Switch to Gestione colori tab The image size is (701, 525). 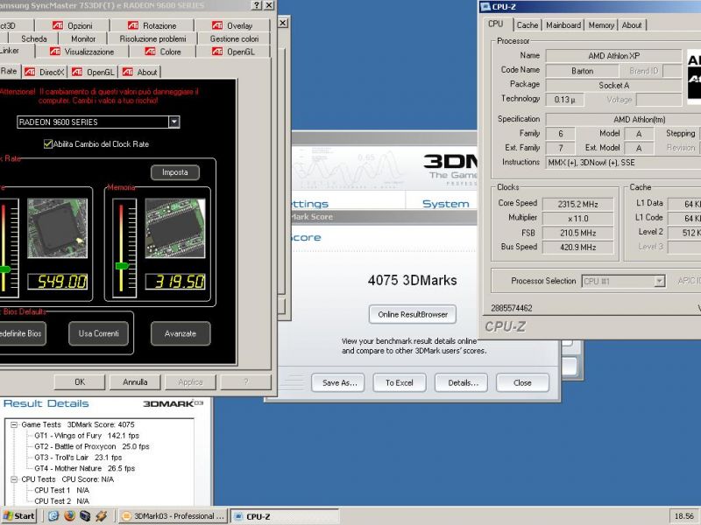point(234,38)
